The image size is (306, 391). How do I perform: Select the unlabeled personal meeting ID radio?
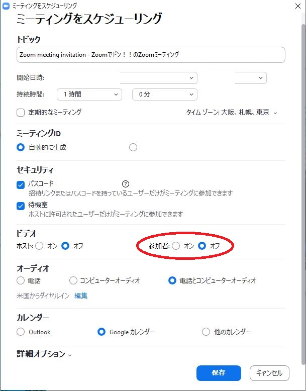click(x=133, y=147)
